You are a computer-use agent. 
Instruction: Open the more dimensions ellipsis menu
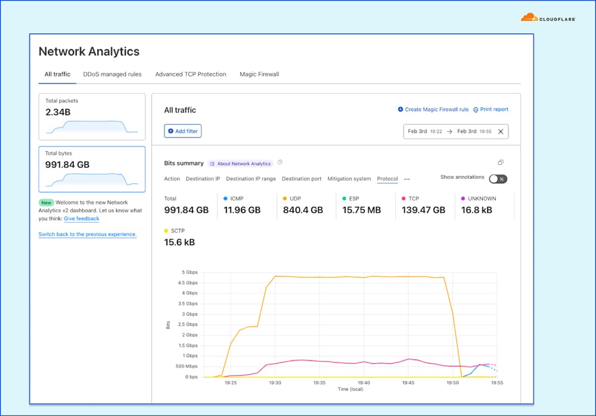407,179
